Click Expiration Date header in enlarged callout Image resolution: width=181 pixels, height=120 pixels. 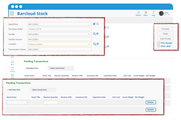coord(99,97)
